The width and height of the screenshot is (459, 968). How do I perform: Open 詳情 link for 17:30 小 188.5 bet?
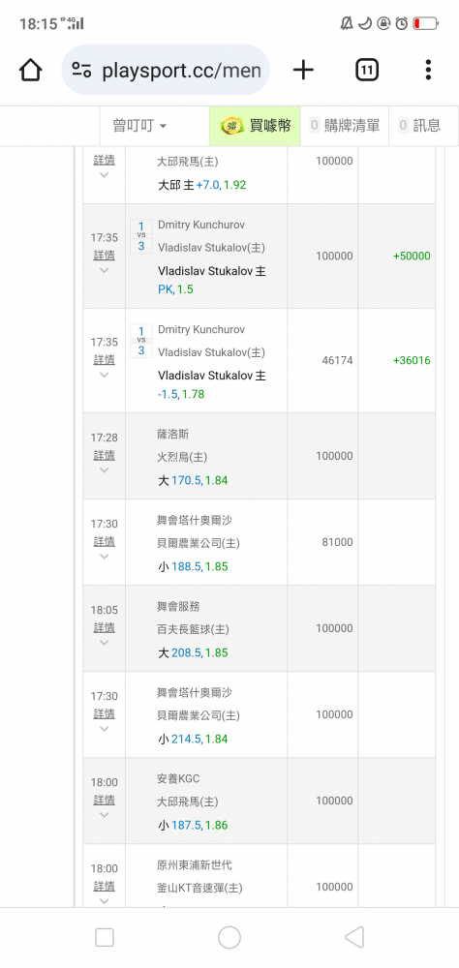point(104,541)
